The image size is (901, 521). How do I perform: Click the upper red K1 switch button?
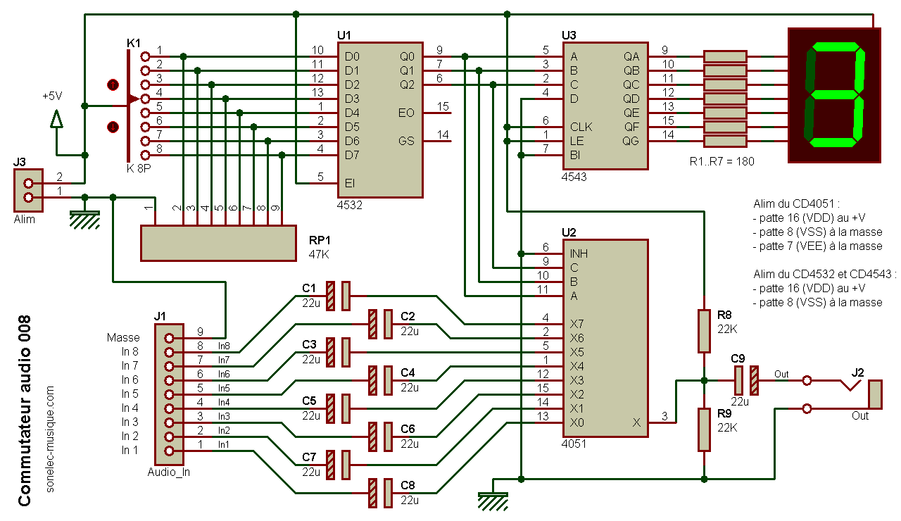(x=112, y=85)
